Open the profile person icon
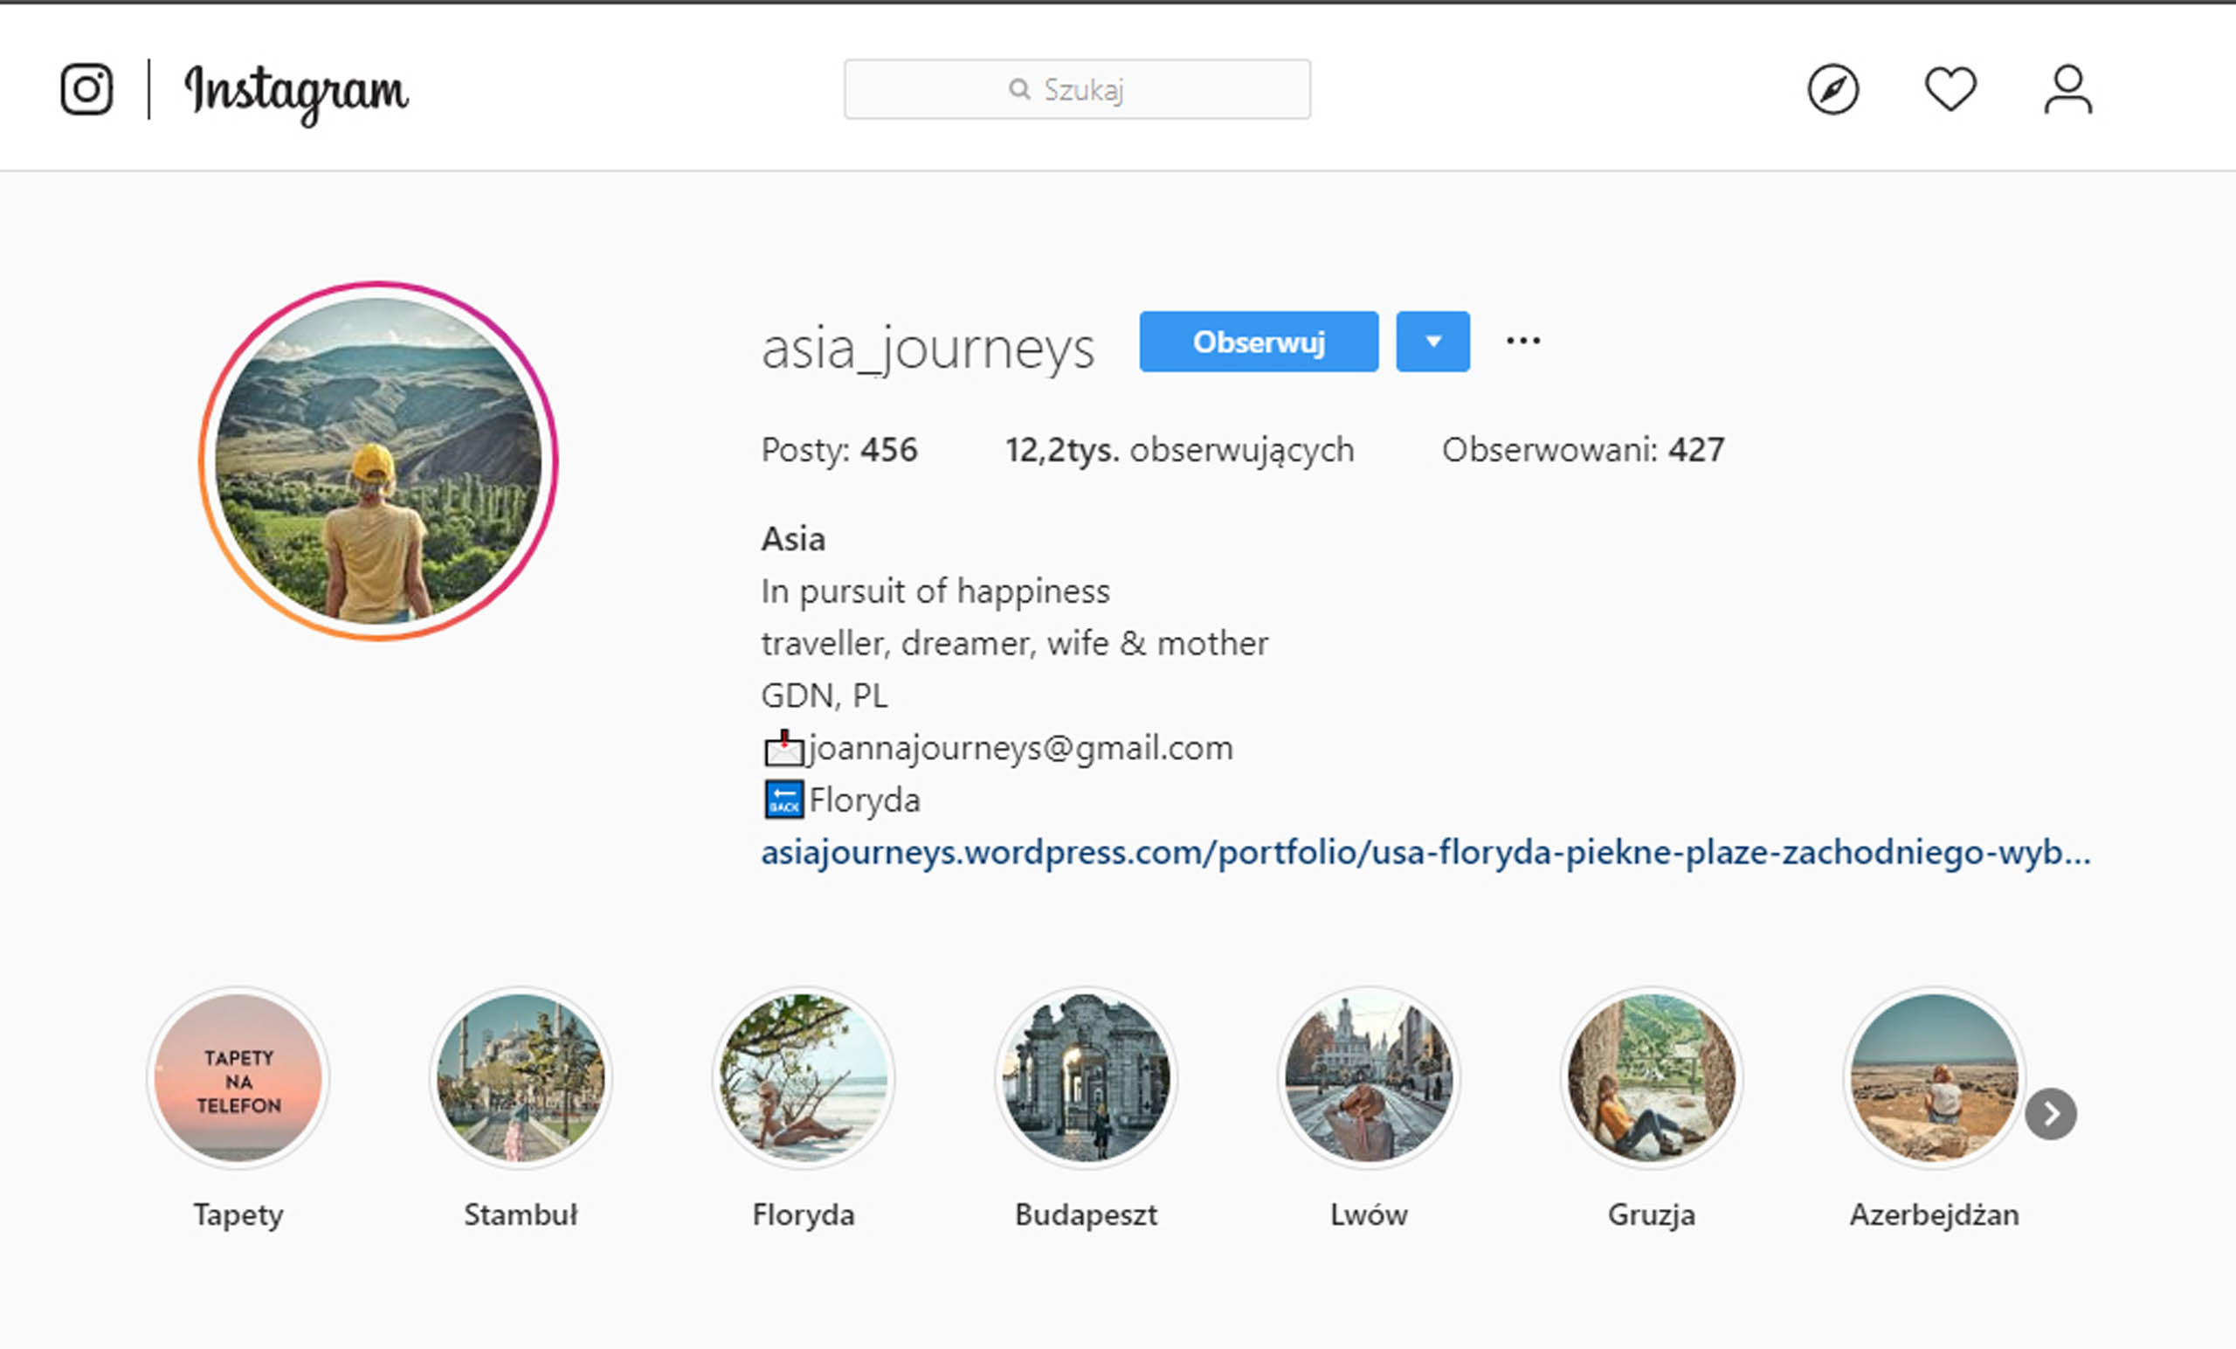The image size is (2236, 1349). tap(2067, 89)
